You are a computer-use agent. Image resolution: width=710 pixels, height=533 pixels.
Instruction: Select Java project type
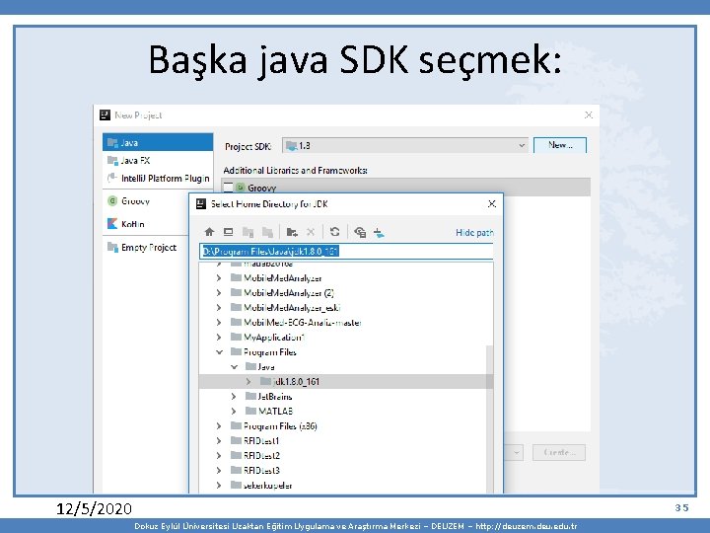(x=158, y=142)
